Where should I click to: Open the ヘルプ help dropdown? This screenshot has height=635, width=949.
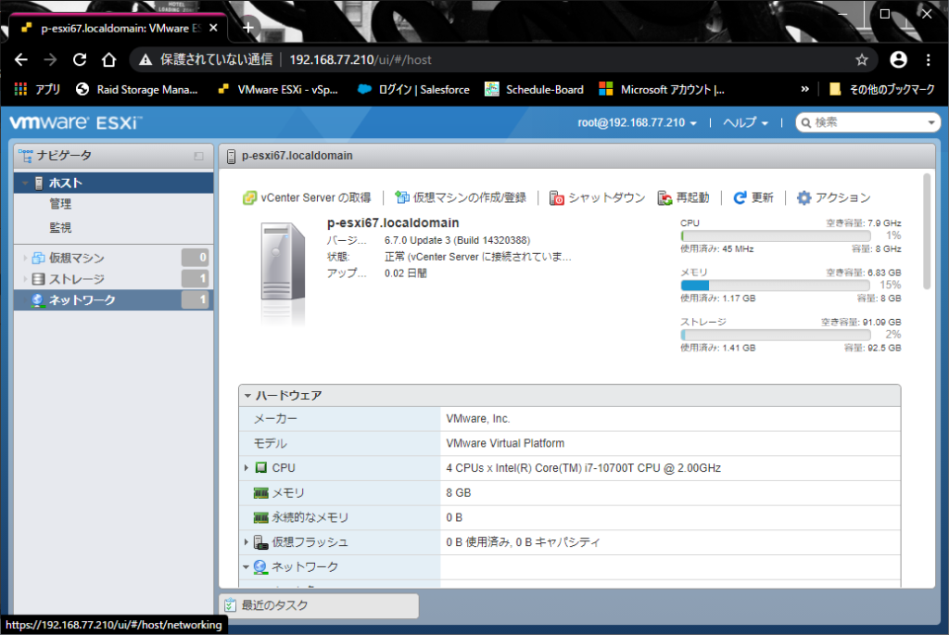click(746, 123)
